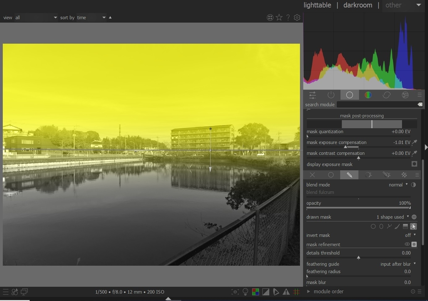Select drawn mask pencil icon

click(350, 175)
